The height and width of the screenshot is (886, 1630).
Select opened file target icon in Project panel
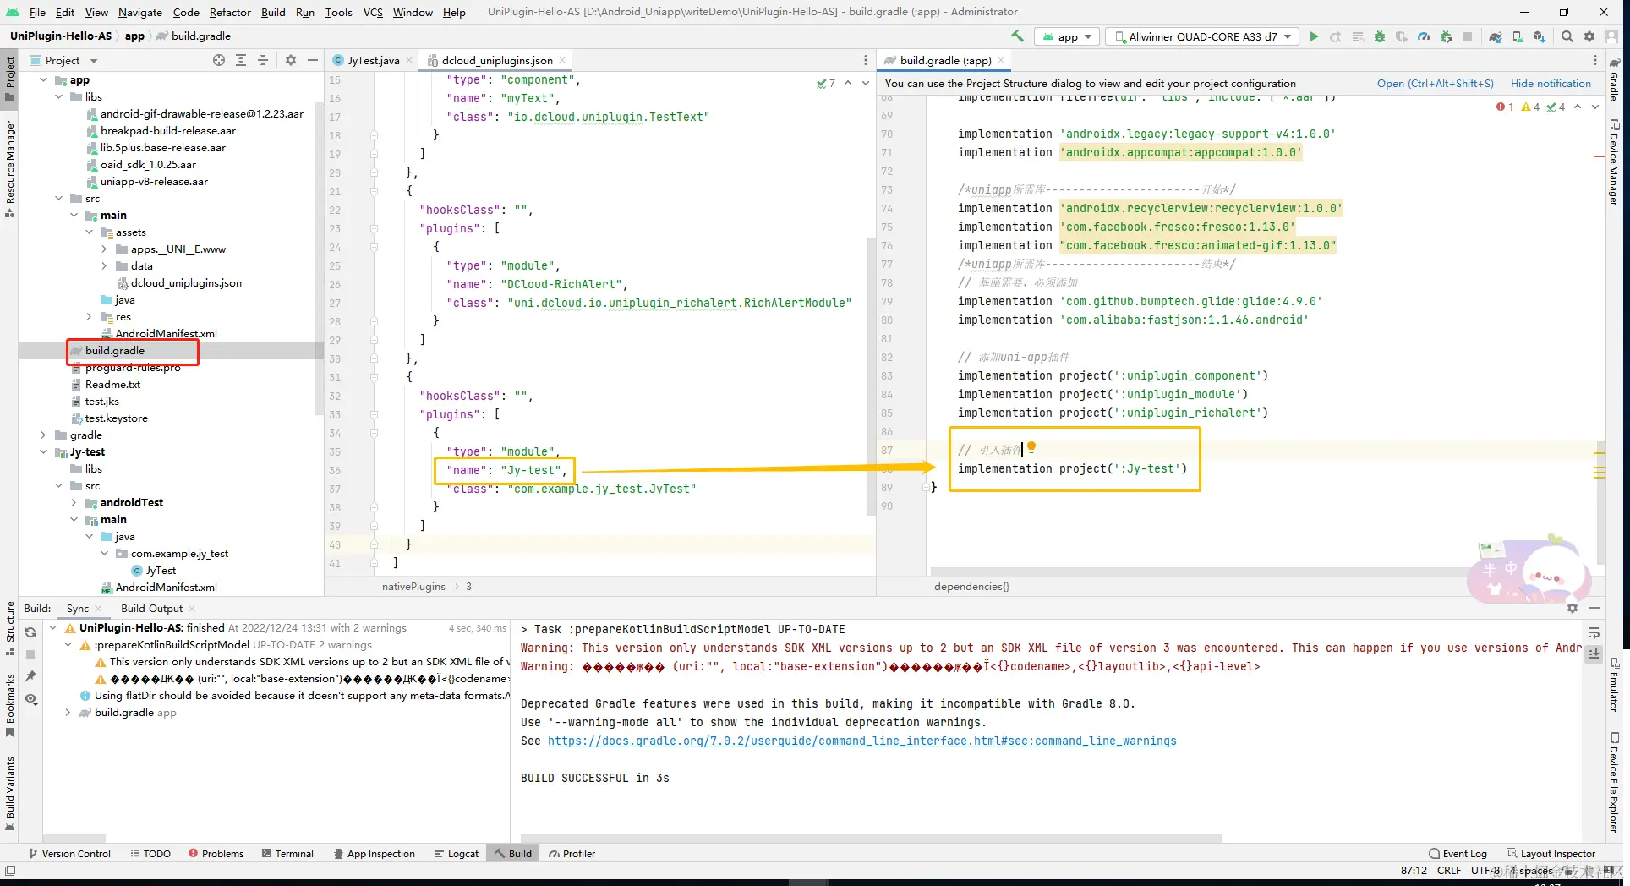[x=219, y=60]
